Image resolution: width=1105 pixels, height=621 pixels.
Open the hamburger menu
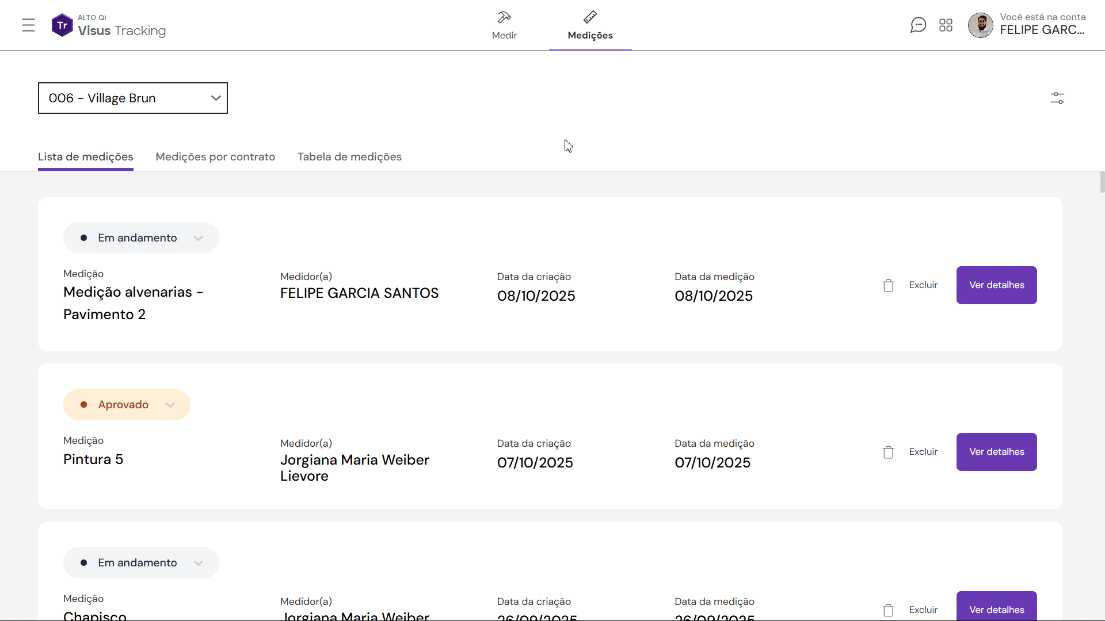[x=28, y=25]
